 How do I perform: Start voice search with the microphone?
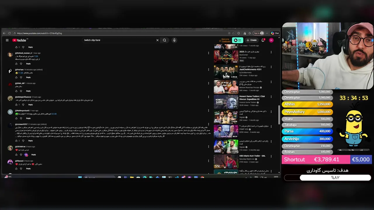point(174,40)
